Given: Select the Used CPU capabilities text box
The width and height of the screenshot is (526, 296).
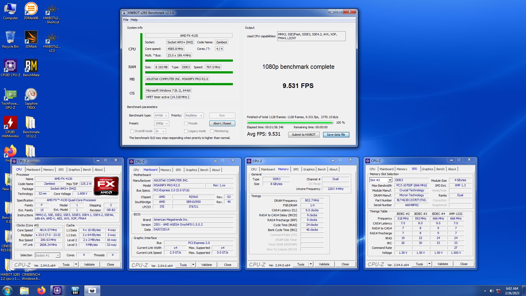Looking at the screenshot, I should [311, 36].
